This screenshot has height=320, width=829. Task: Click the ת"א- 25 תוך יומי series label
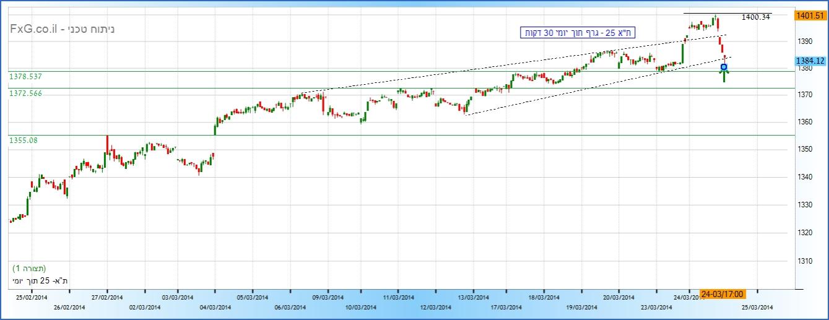[39, 281]
